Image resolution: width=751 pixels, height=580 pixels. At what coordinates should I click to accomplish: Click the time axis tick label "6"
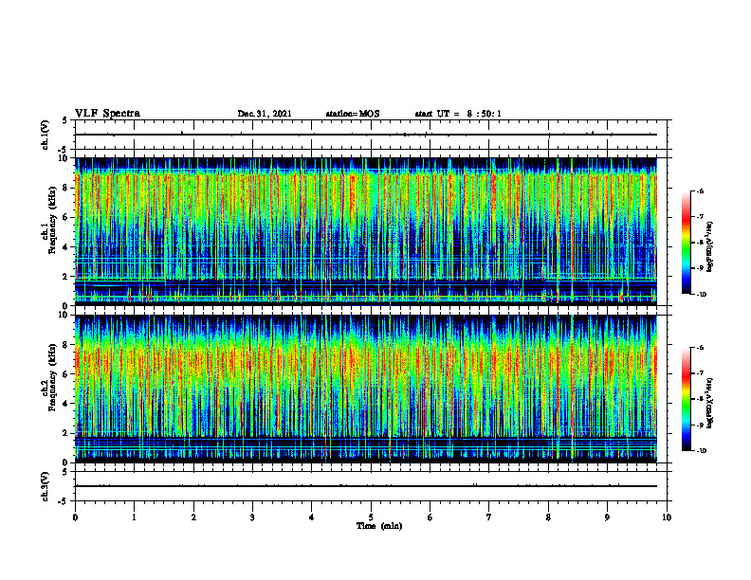pos(430,517)
